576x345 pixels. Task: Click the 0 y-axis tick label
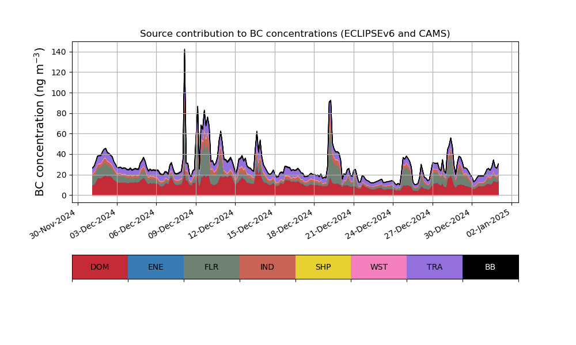[x=63, y=195]
